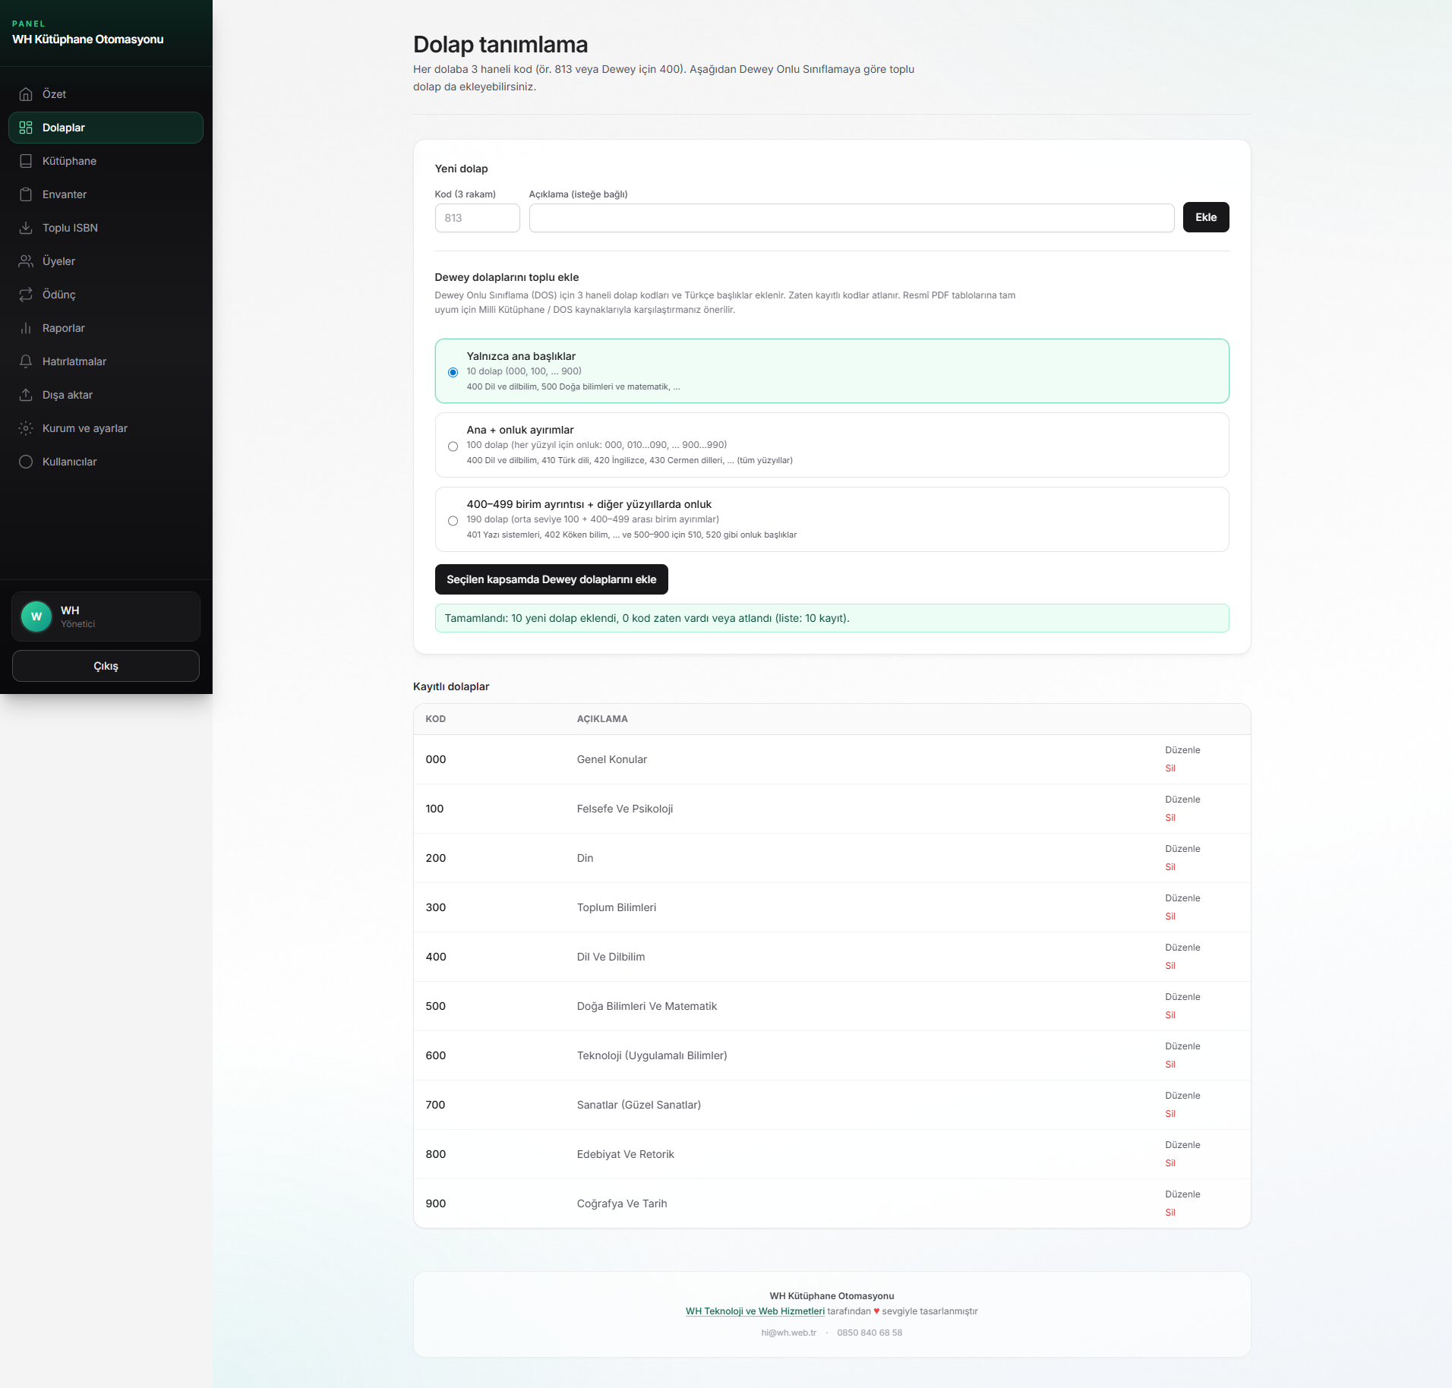This screenshot has width=1452, height=1388.
Task: Click the Tamamlandı success message
Action: [x=832, y=618]
